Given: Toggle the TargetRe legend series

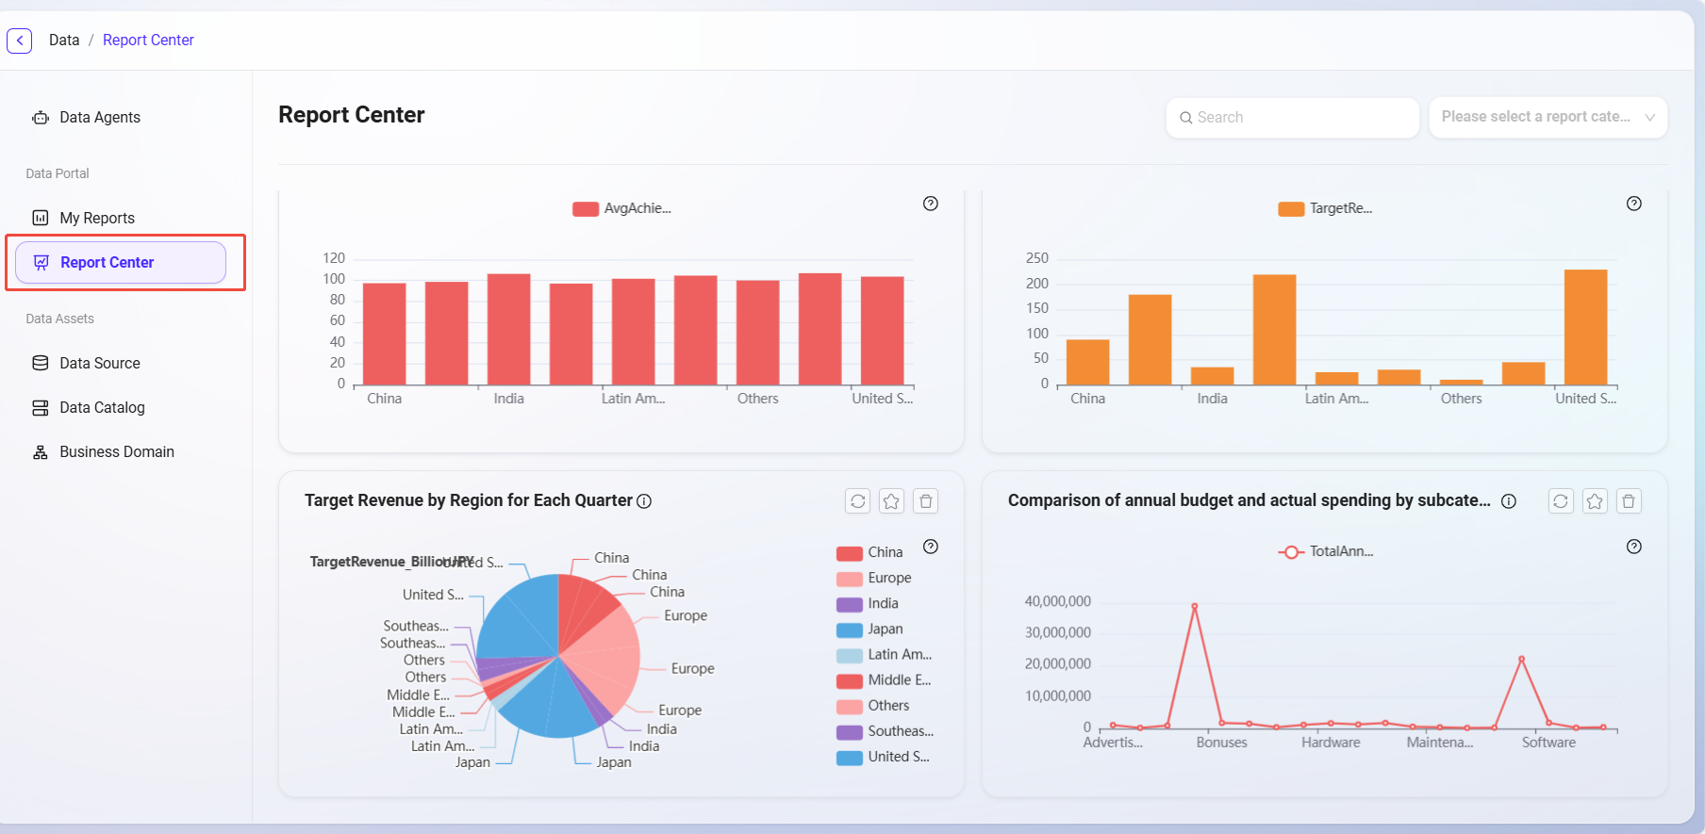Looking at the screenshot, I should 1325,208.
